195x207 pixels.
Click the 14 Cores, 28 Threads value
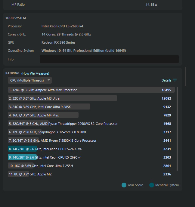click(66, 35)
